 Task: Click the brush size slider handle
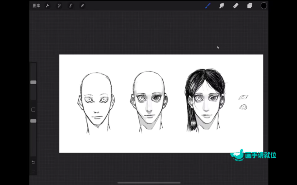[x=33, y=82]
